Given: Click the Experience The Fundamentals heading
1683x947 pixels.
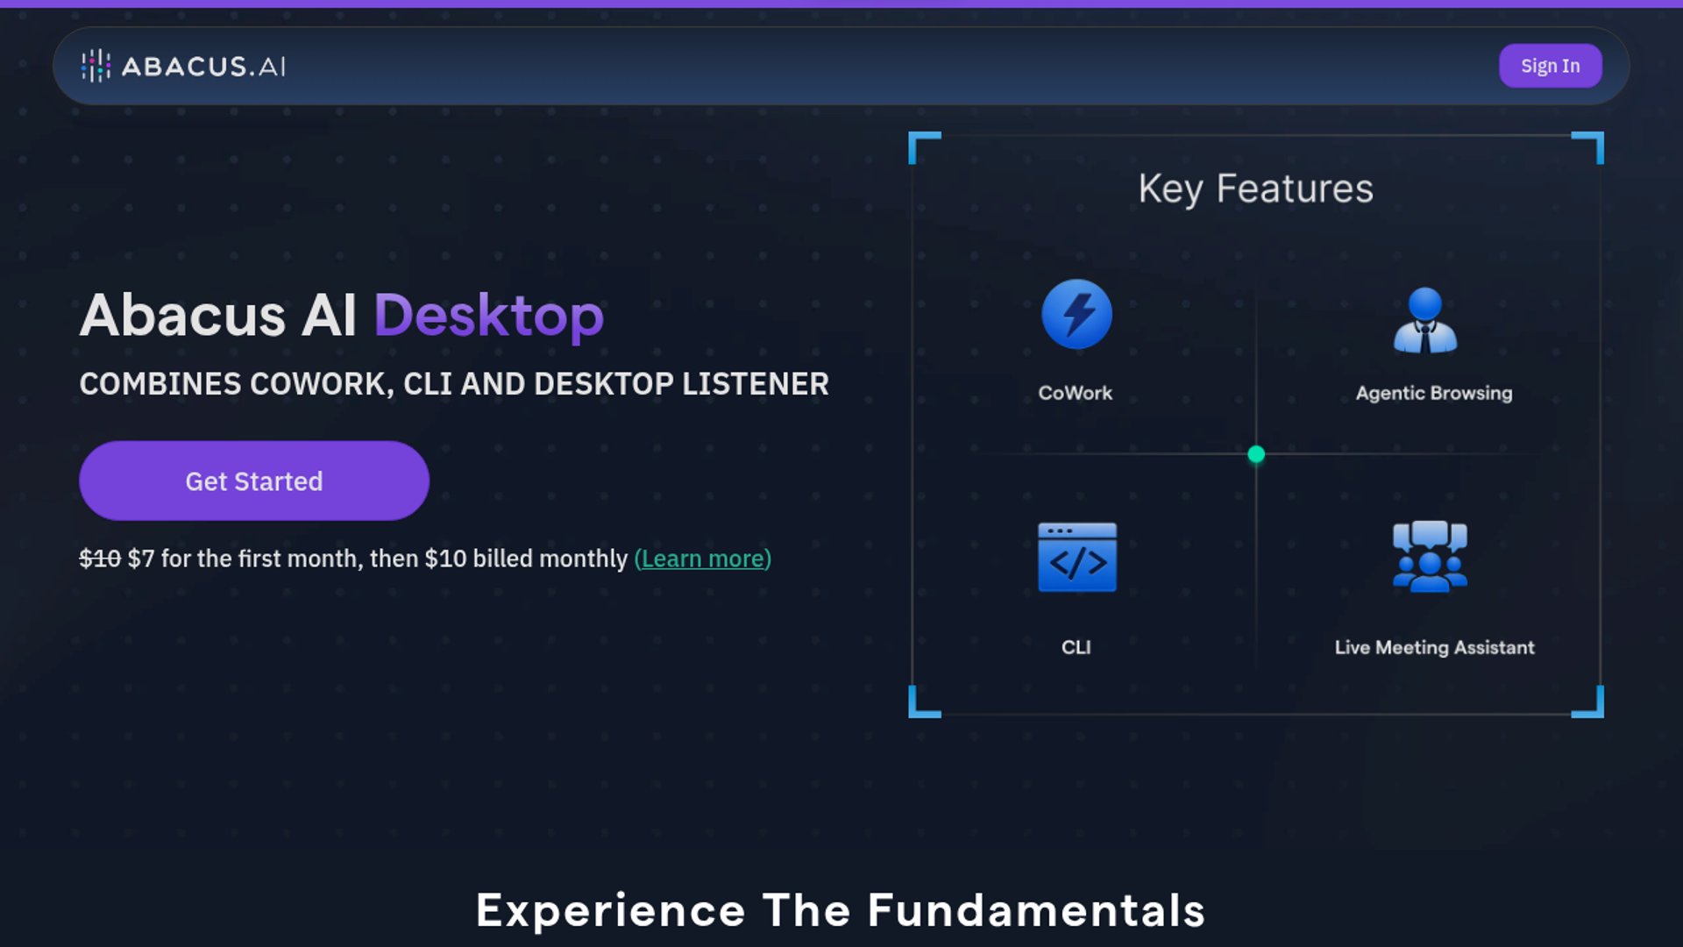Looking at the screenshot, I should coord(841,910).
